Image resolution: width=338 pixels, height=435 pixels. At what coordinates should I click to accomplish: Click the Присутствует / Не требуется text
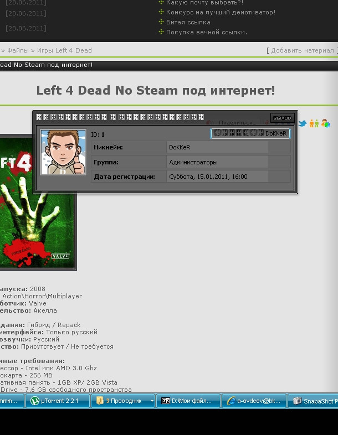click(x=67, y=346)
